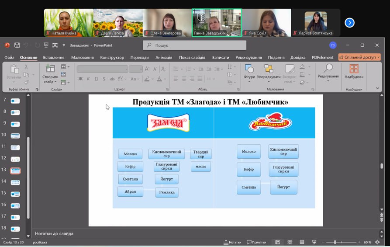Click the Save icon in title bar
This screenshot has width=390, height=247.
click(17, 45)
